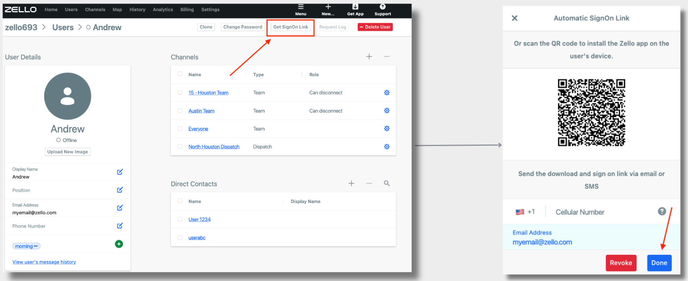Image resolution: width=688 pixels, height=281 pixels.
Task: Check the Everyone channel checkbox
Action: pos(180,129)
